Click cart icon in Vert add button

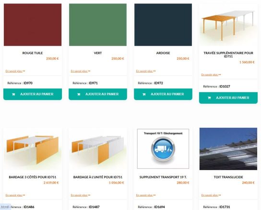(79, 94)
